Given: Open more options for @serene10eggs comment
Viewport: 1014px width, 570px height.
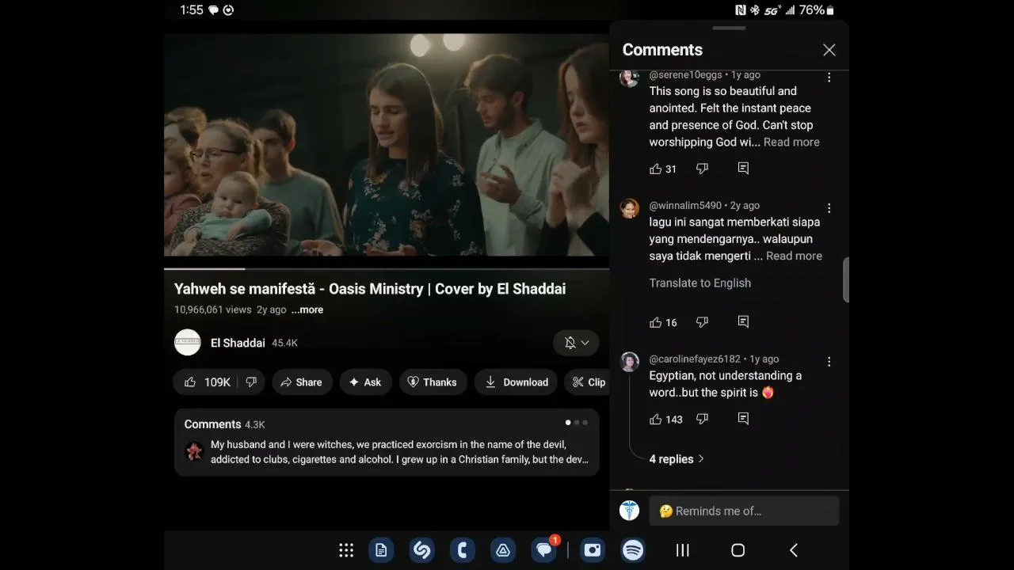Looking at the screenshot, I should coord(829,78).
